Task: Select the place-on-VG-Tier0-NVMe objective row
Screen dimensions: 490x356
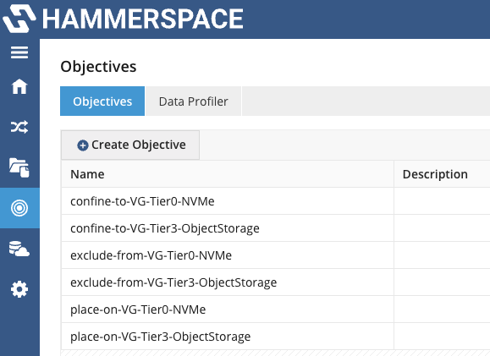Action: 276,309
